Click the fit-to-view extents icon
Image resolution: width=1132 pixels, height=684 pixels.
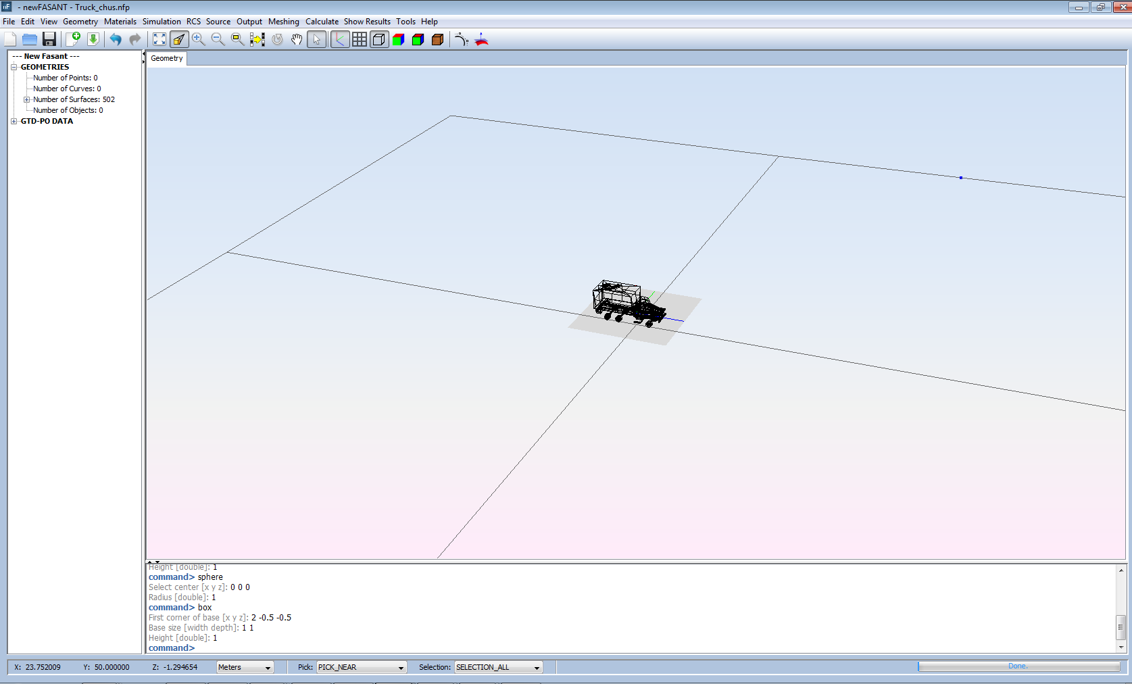pyautogui.click(x=159, y=39)
